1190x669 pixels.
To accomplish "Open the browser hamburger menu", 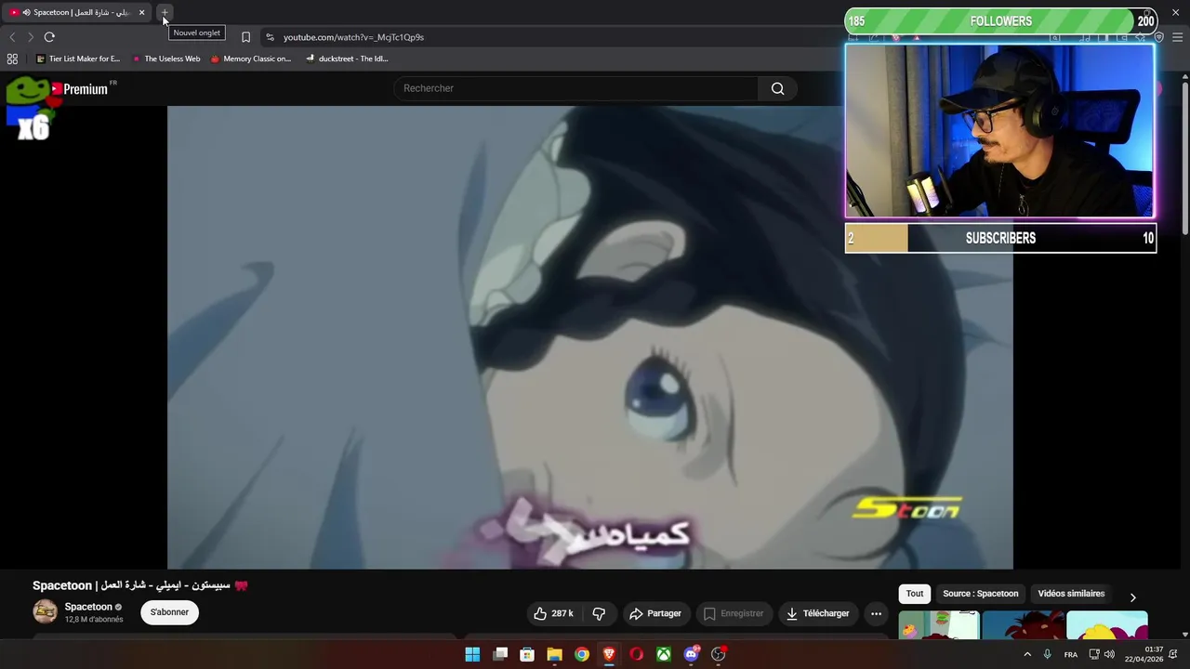I will pos(1177,37).
